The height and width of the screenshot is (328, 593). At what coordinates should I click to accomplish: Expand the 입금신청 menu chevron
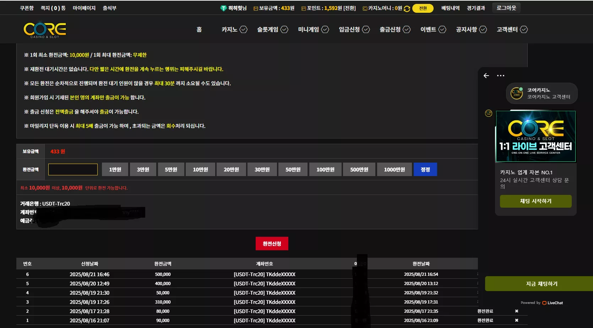click(366, 29)
